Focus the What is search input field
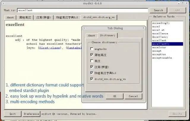 coord(83,10)
